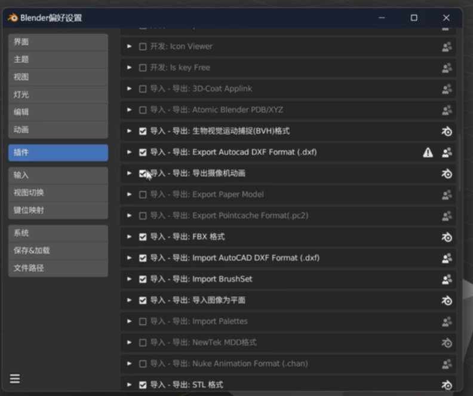Screen dimensions: 473x396
Task: Go to the 键位映射 keymap section
Action: (x=58, y=210)
